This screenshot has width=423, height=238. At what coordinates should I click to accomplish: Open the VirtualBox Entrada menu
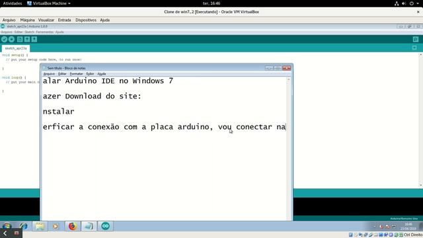(x=65, y=20)
